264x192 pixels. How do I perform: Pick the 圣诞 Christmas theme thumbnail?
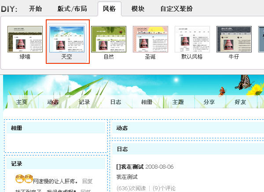150,39
